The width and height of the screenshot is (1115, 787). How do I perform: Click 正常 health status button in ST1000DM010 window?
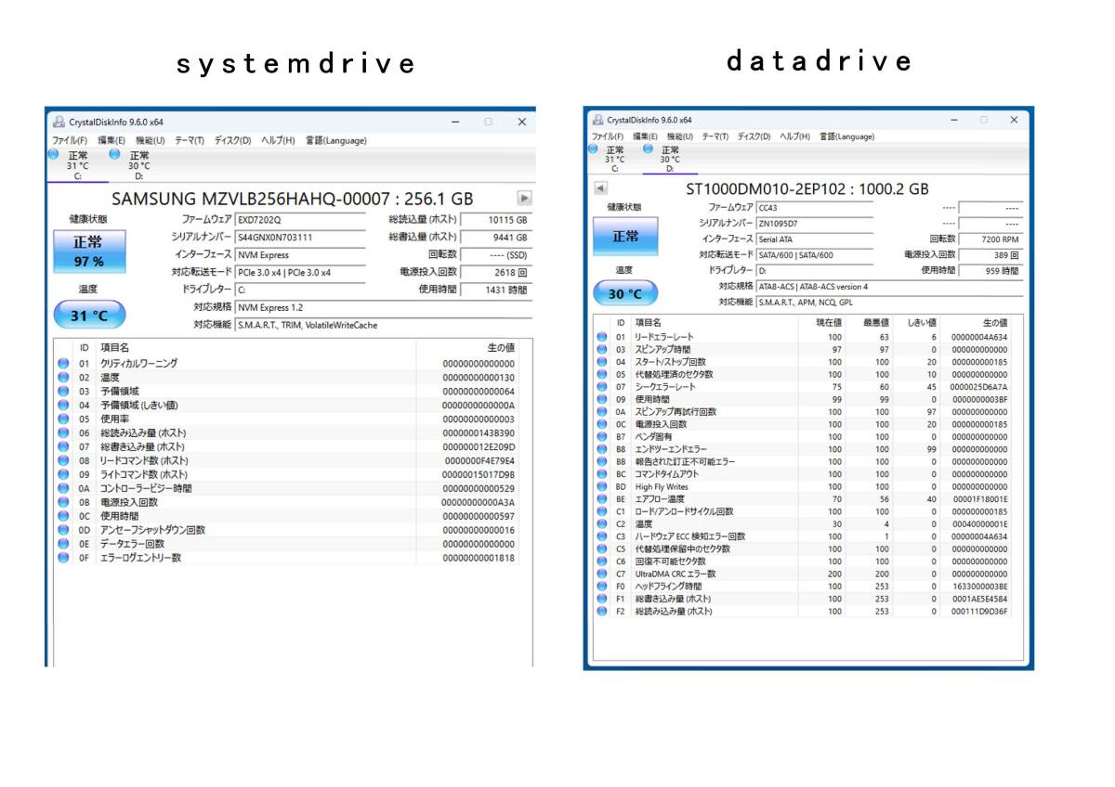[x=625, y=237]
